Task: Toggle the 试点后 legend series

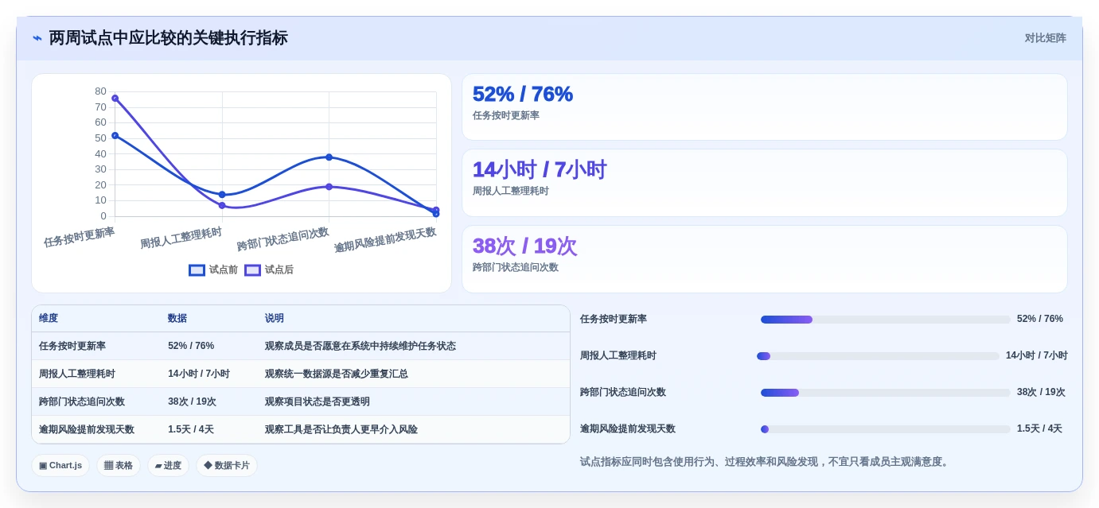Action: pos(269,270)
